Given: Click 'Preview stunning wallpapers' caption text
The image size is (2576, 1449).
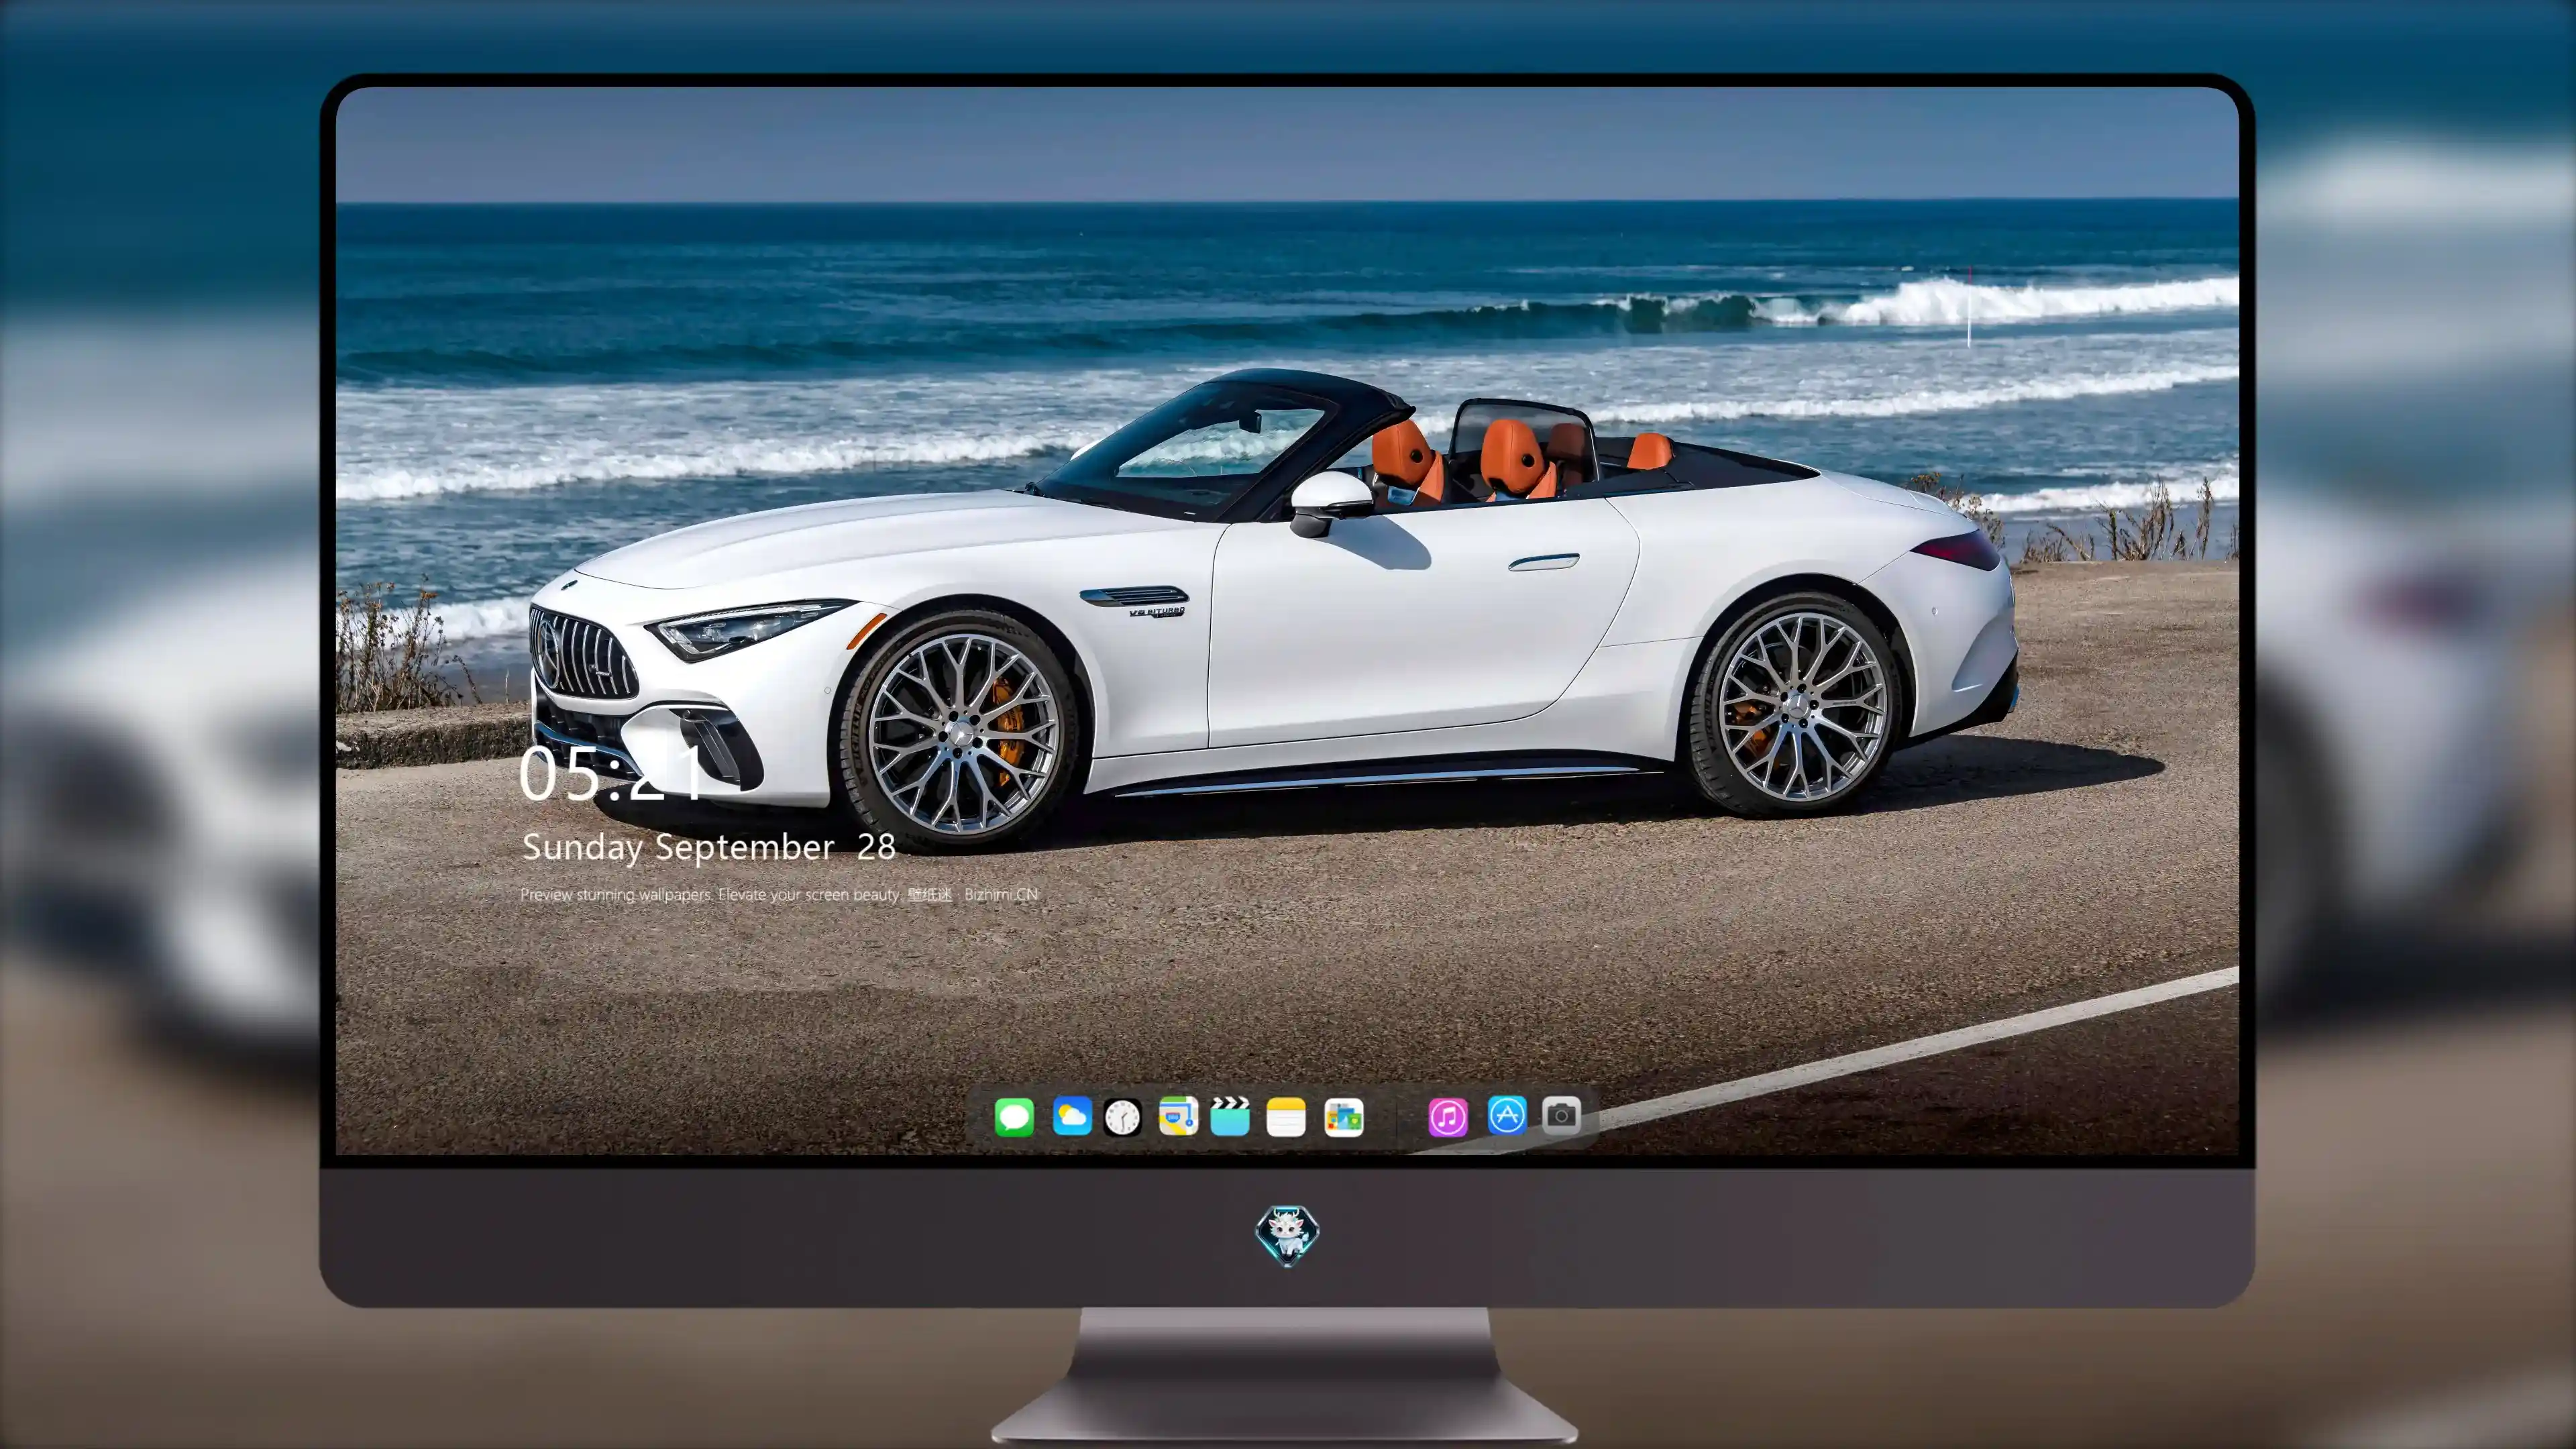Looking at the screenshot, I should pyautogui.click(x=779, y=894).
